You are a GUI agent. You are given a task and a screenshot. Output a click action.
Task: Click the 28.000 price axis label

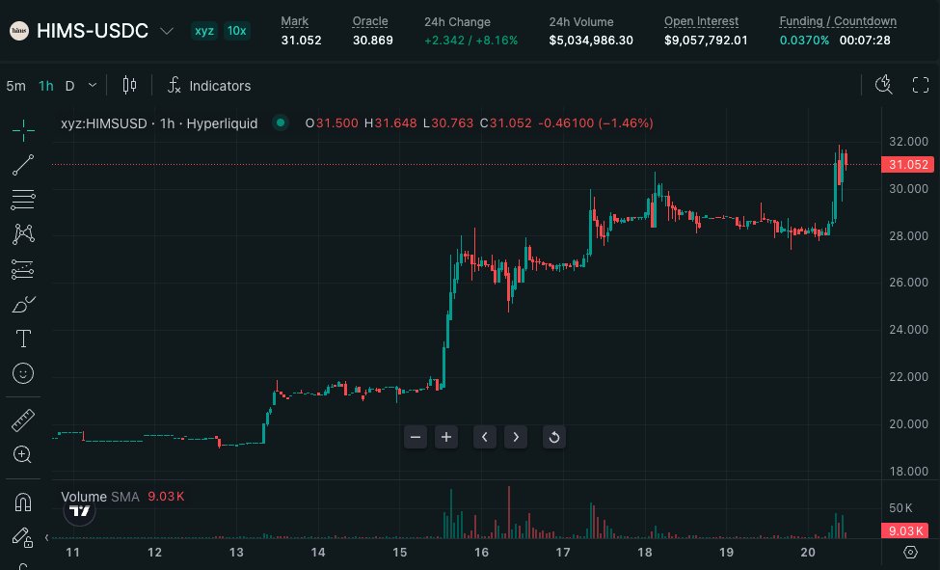(x=908, y=235)
